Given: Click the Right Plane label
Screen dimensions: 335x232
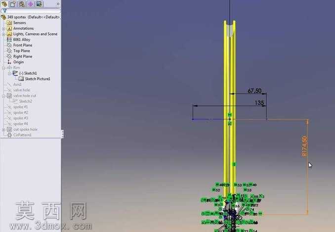Looking at the screenshot, I should pyautogui.click(x=23, y=56).
